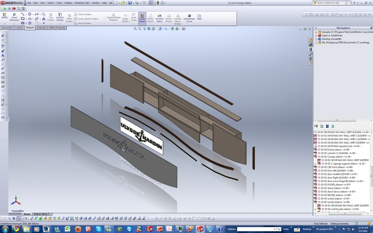373x233 pixels.
Task: Expand the C signage support.sldasm node
Action: tap(315, 164)
